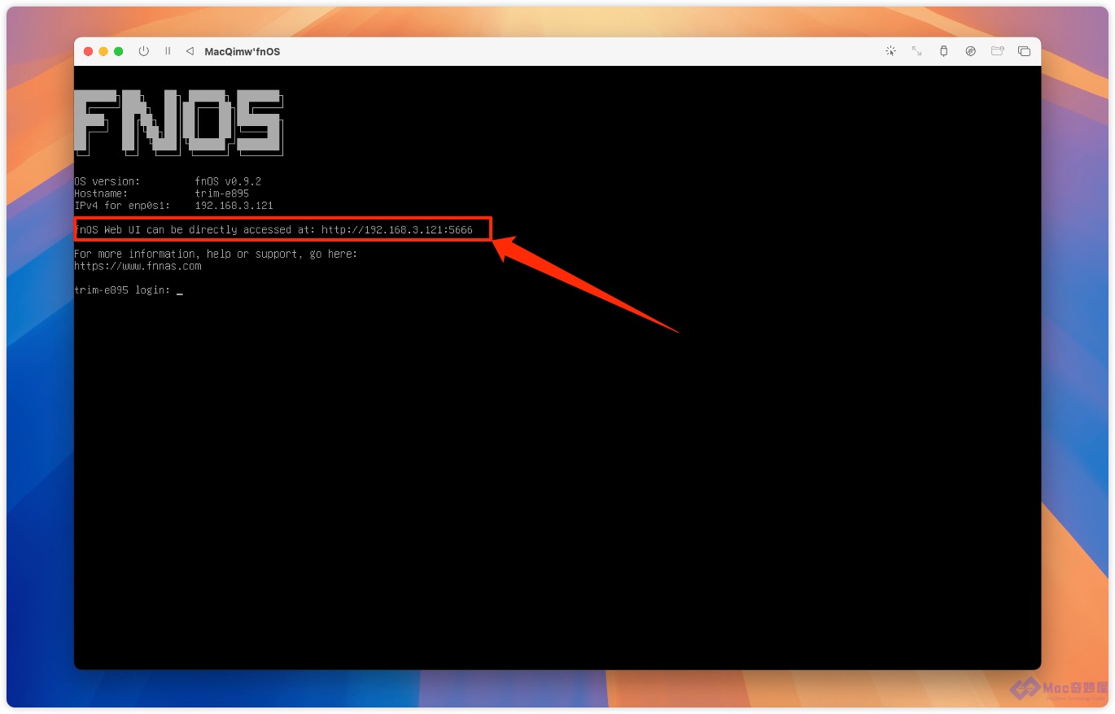Click the green full-screen window button
Image resolution: width=1115 pixels, height=714 pixels.
(119, 51)
